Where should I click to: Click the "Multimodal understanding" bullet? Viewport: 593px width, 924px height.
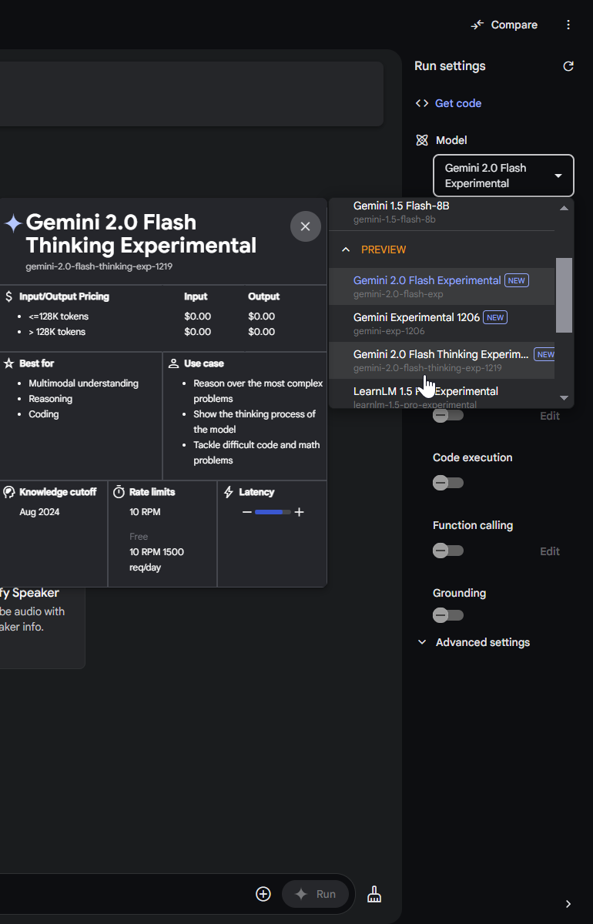tap(83, 383)
